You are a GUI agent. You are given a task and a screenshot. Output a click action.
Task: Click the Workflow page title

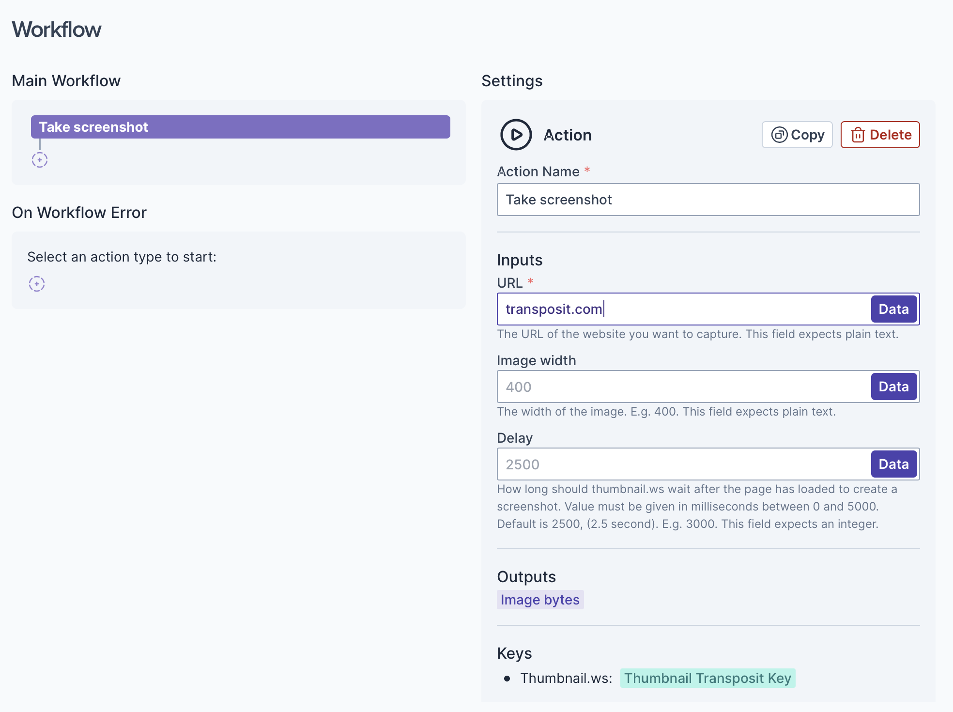tap(57, 30)
